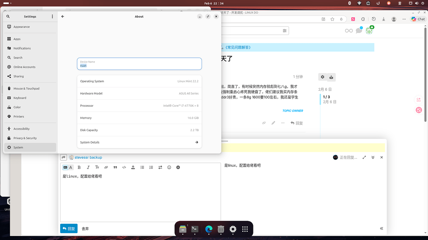
Task: Open Edge Copilot Chat button
Action: click(x=418, y=19)
